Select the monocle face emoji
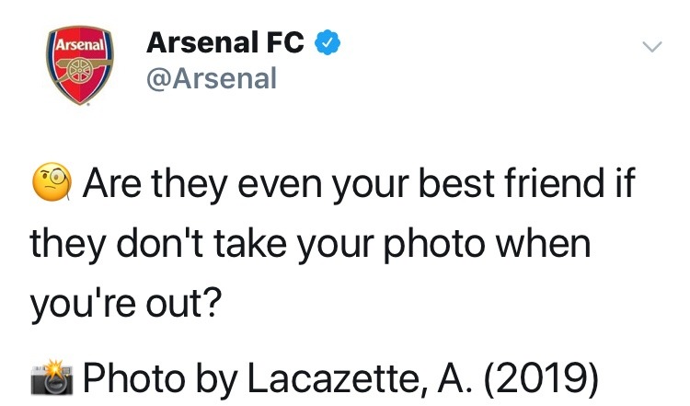The height and width of the screenshot is (406, 690). (52, 182)
